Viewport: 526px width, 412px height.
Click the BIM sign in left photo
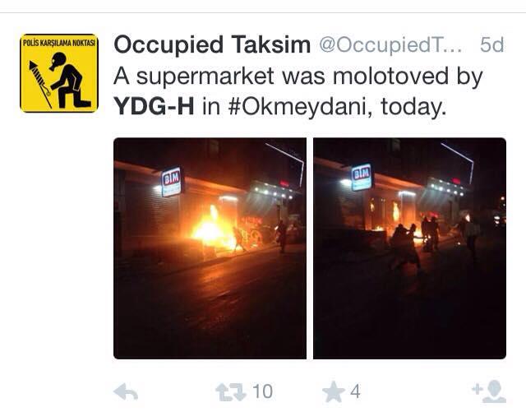click(172, 181)
